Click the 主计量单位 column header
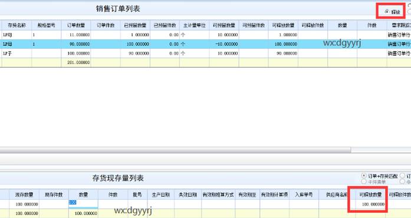Screen dimensions: 411x218 194,25
